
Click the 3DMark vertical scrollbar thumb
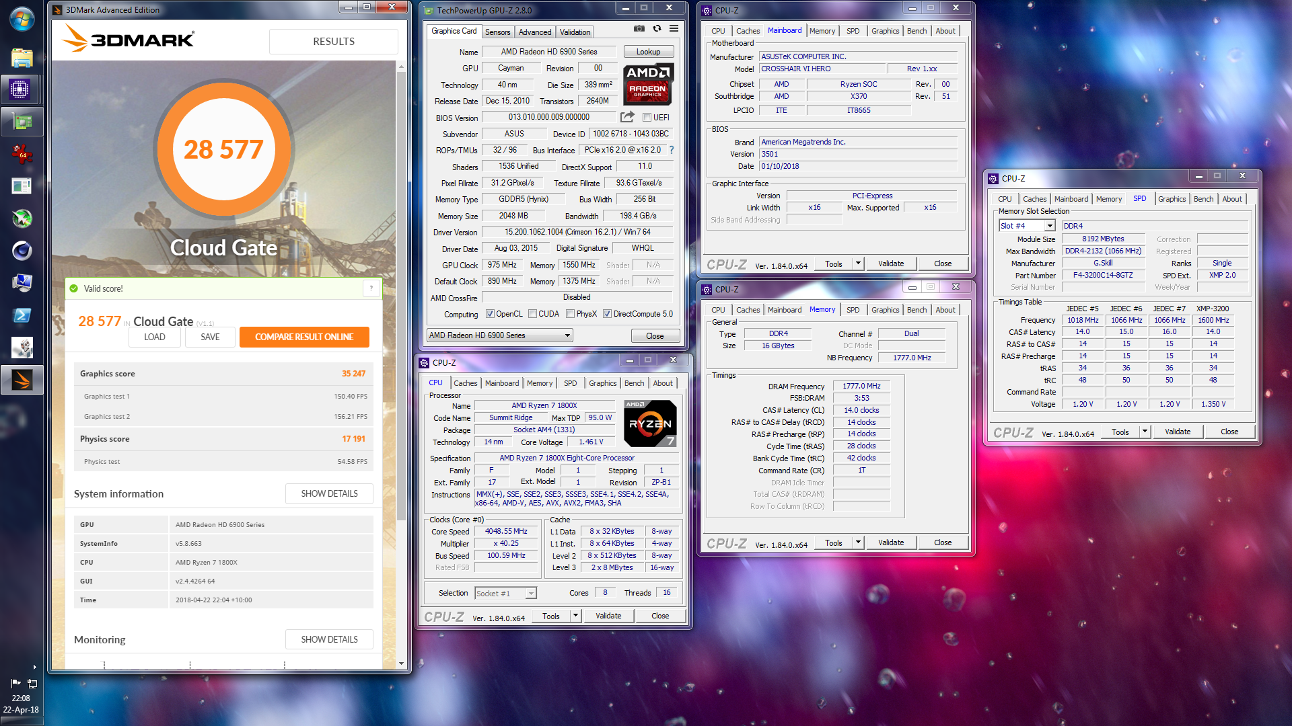(401, 296)
